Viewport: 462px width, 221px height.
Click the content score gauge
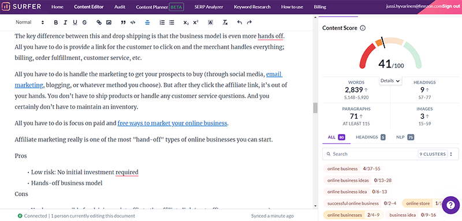(x=390, y=54)
